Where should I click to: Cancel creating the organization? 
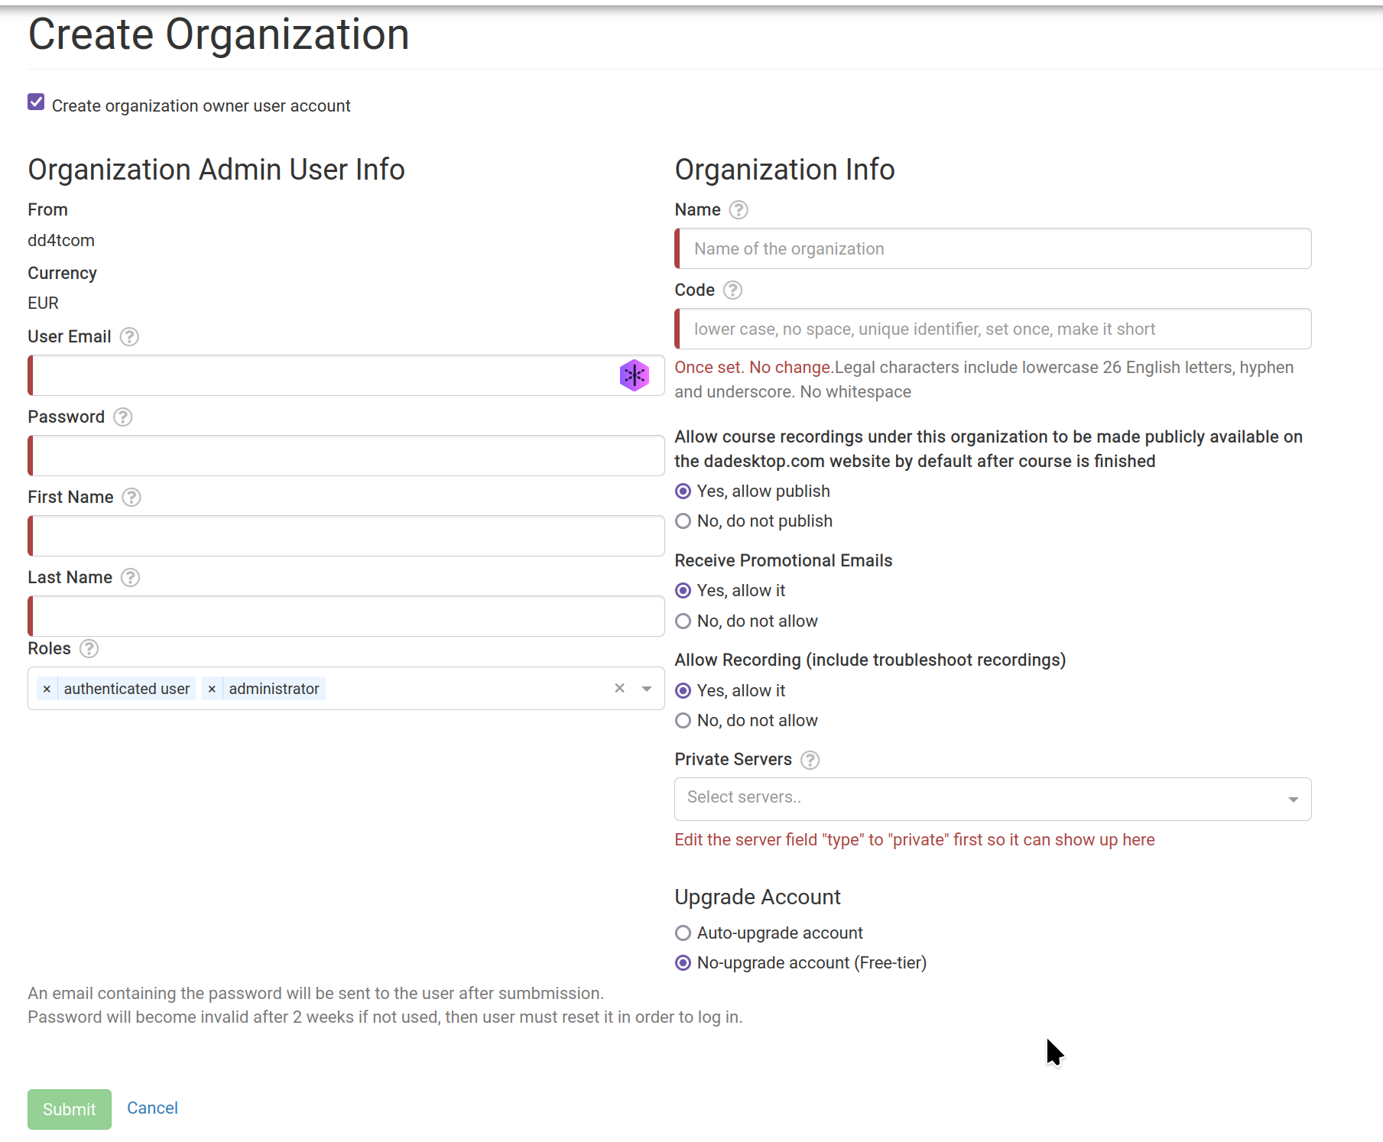point(152,1108)
